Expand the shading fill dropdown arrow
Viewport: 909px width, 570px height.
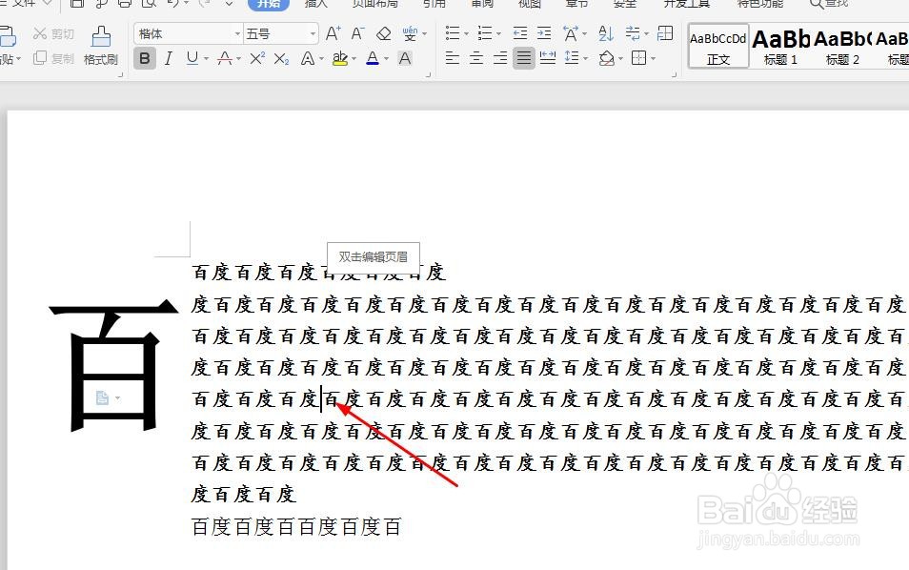[x=620, y=58]
